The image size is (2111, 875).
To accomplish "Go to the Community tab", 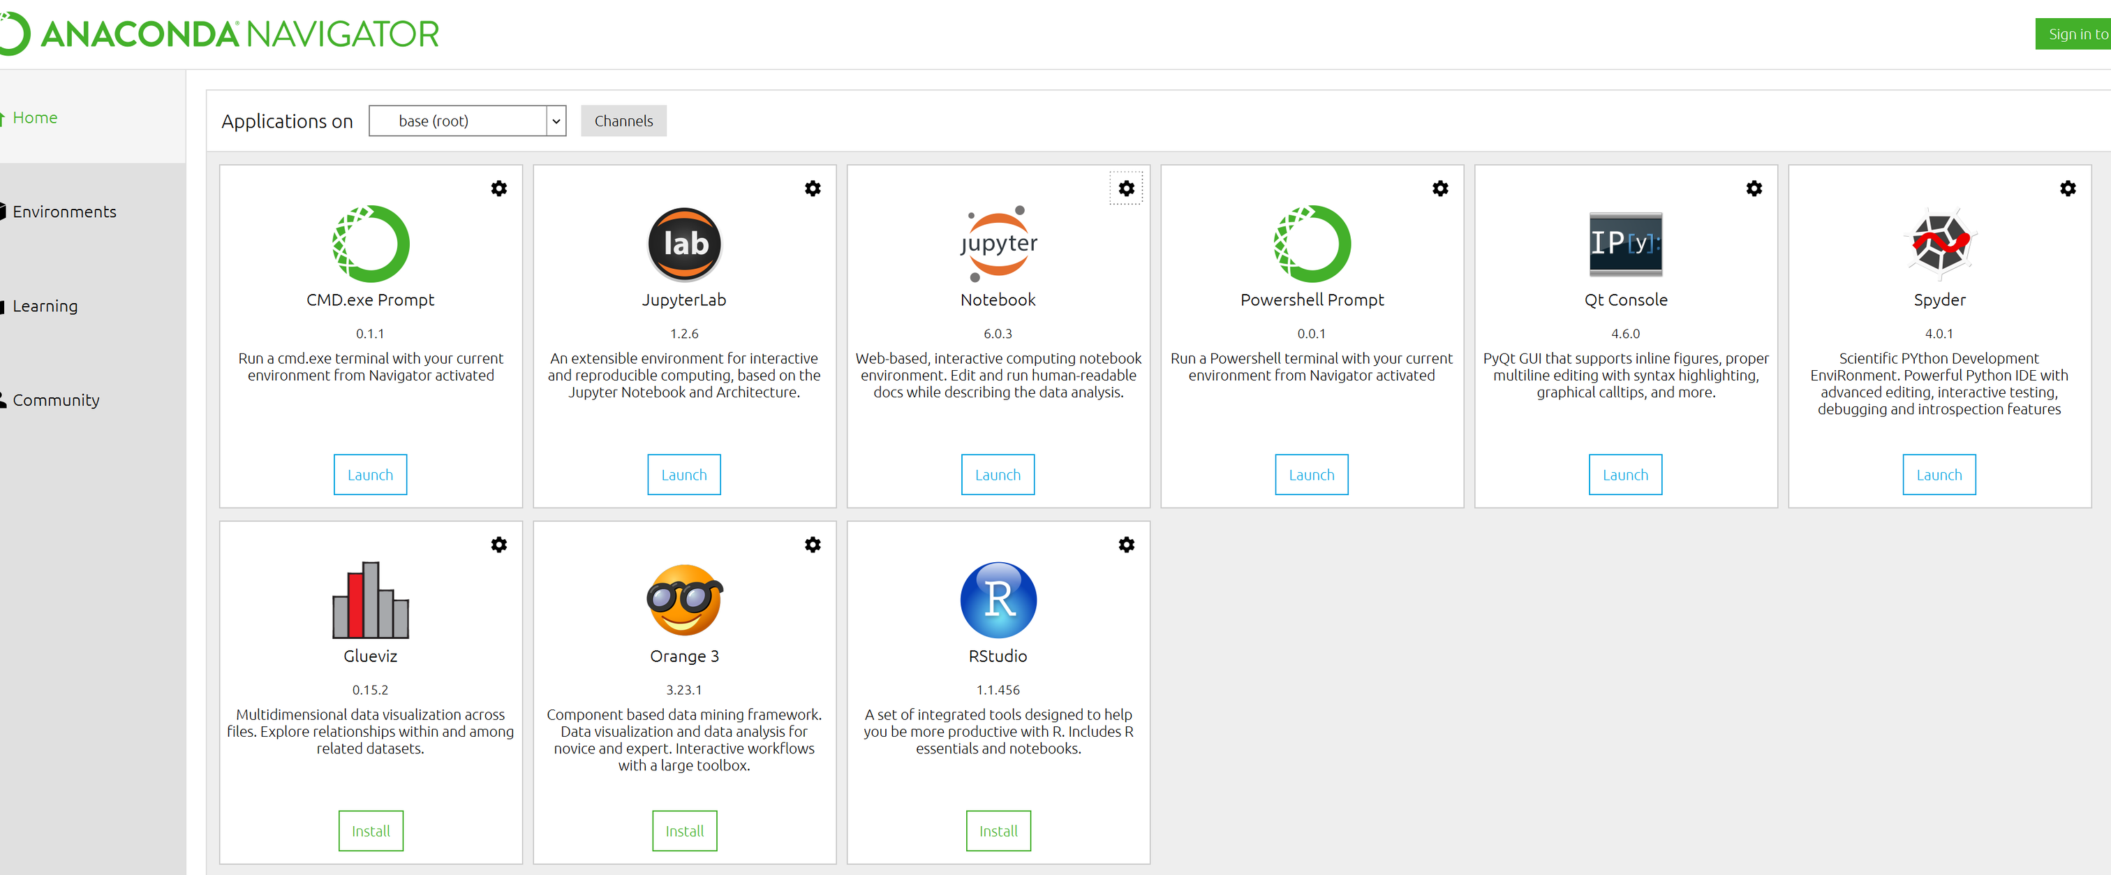I will click(x=56, y=400).
